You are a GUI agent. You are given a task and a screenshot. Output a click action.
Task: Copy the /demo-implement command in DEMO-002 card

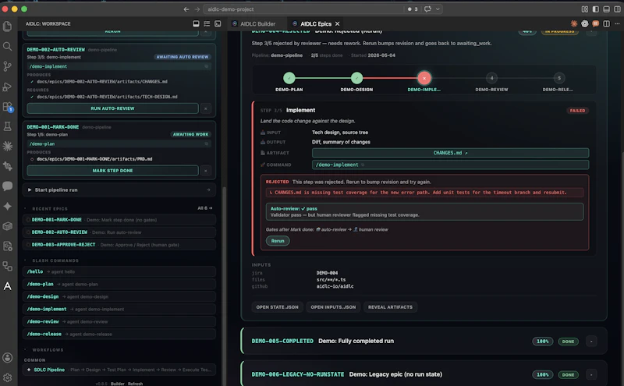[207, 66]
